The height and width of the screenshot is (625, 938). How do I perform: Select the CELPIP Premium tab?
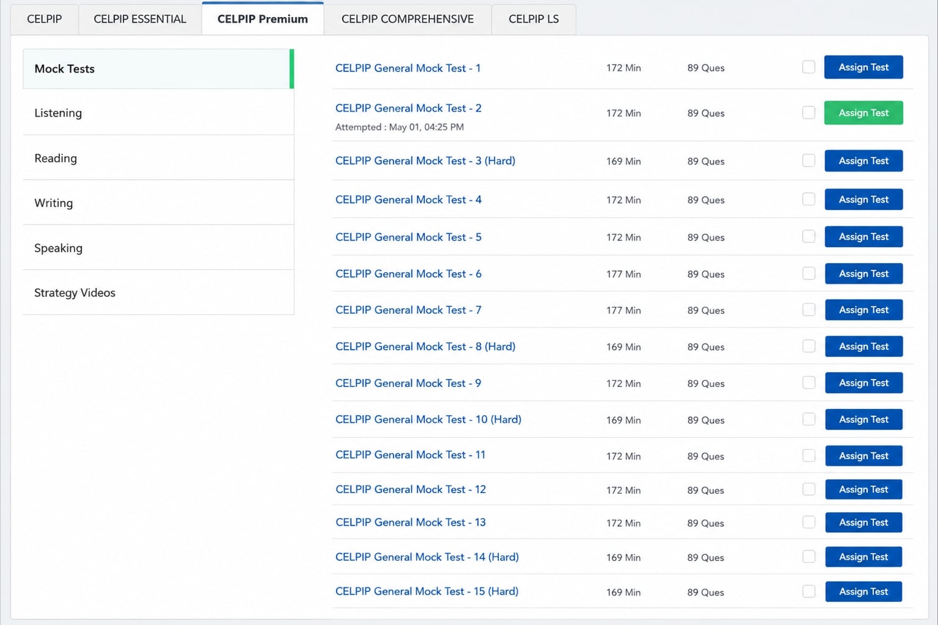pyautogui.click(x=263, y=19)
